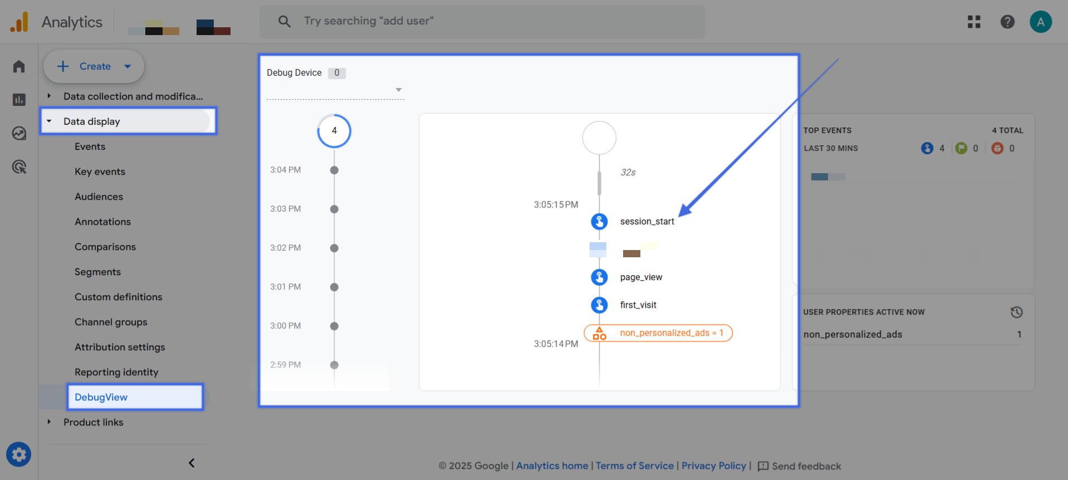Click the plus icon in Create button
Screen dimensions: 1068x480
tap(63, 66)
